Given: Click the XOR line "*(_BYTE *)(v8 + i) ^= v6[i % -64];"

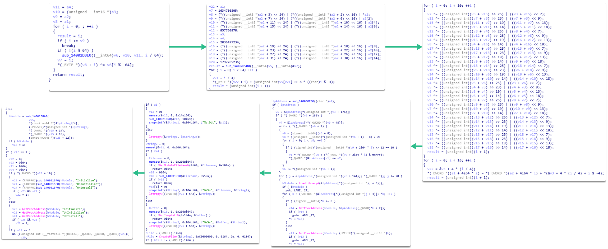Looking at the screenshot, I should pos(96,65).
